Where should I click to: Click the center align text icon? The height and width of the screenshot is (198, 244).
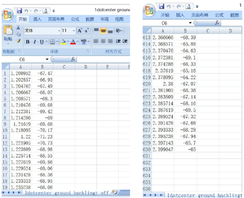[103, 41]
